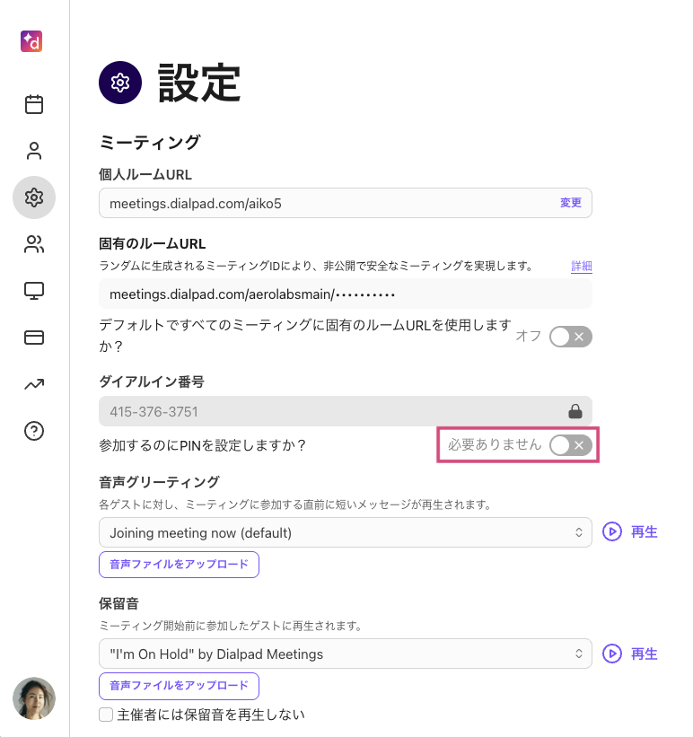
Task: Select the settings gear in sidebar
Action: coord(34,197)
